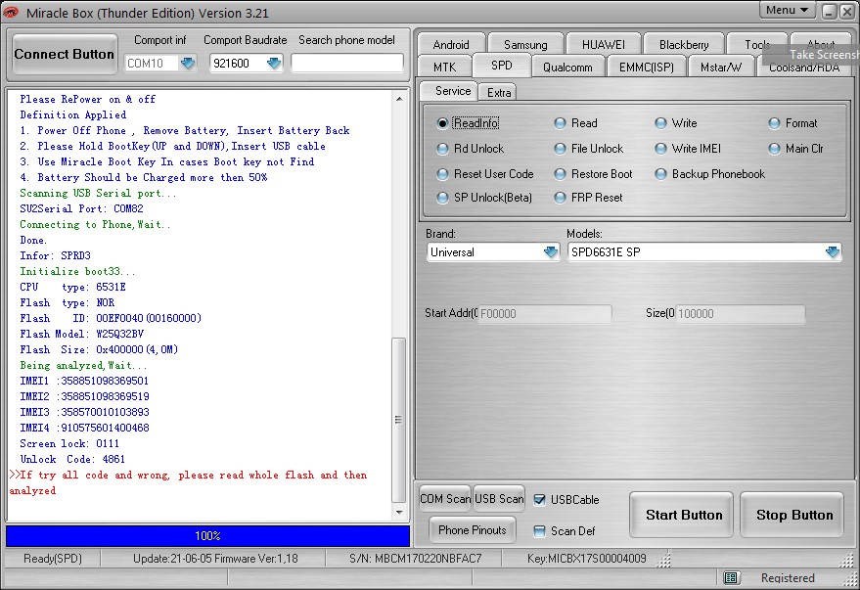This screenshot has height=590, width=860.
Task: Click the Registered status text
Action: coord(788,577)
